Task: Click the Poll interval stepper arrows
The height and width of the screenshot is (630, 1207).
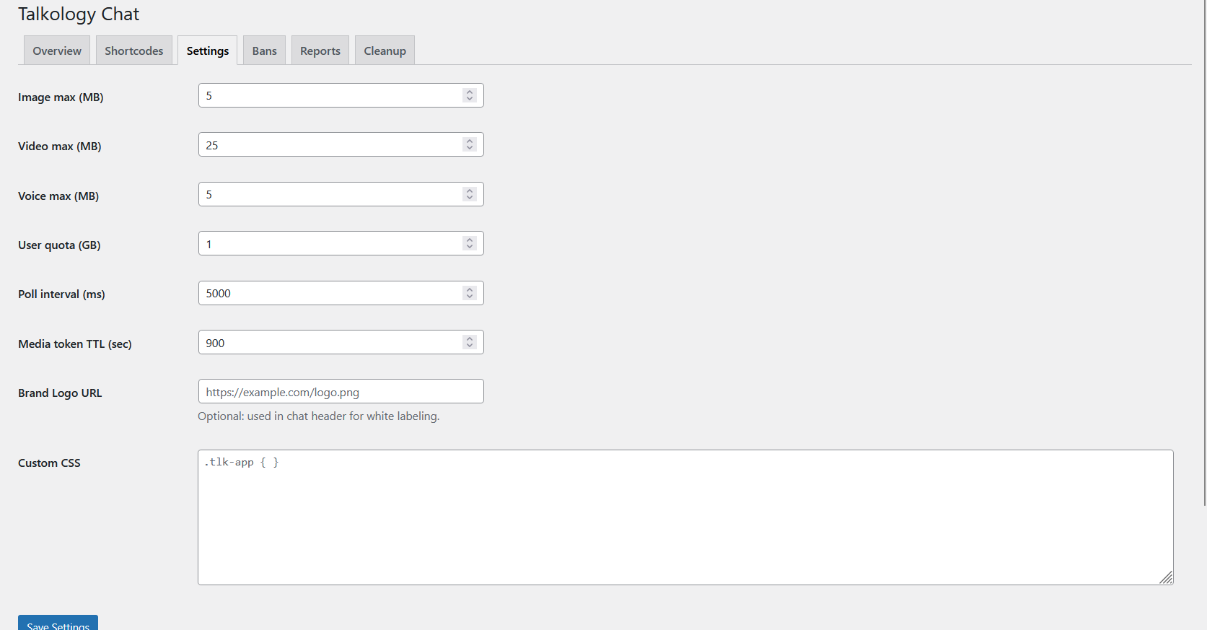Action: coord(470,294)
